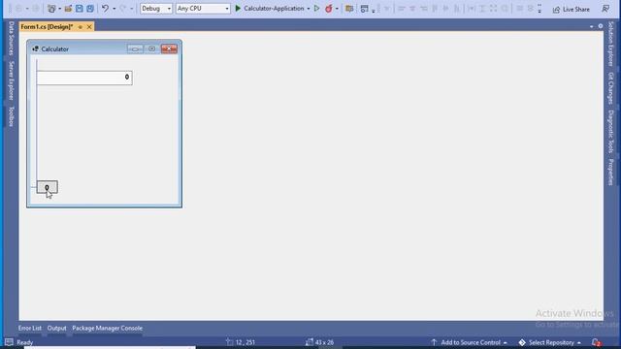Open the Toolbox side panel
This screenshot has width=621, height=349.
tap(11, 116)
